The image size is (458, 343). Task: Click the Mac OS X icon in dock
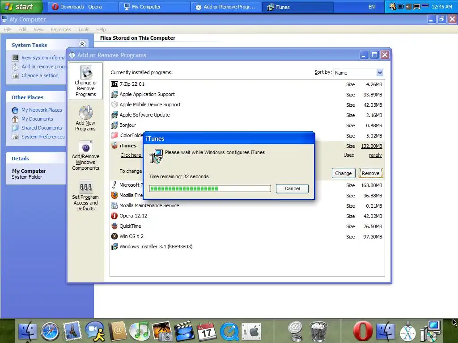pyautogui.click(x=408, y=332)
